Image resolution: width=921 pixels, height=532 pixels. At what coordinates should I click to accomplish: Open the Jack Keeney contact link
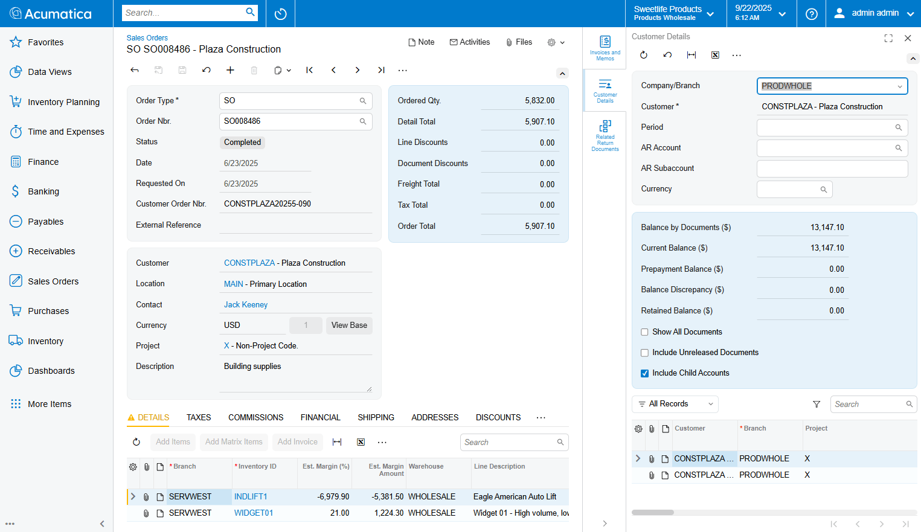click(x=246, y=305)
